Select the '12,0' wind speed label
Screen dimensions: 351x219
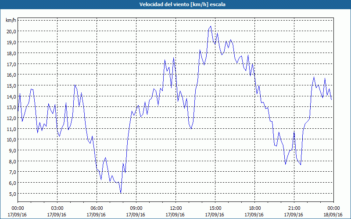(x=11, y=118)
